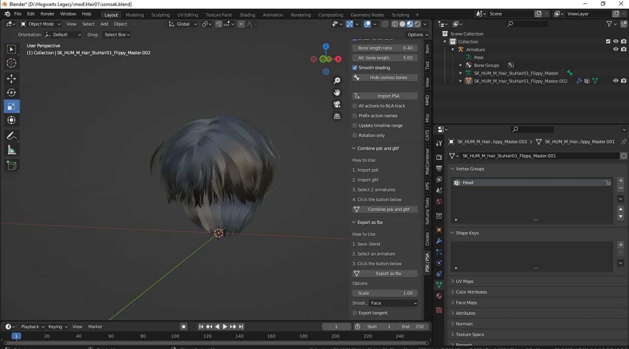Open the Tool properties icon
This screenshot has width=629, height=349.
439,143
